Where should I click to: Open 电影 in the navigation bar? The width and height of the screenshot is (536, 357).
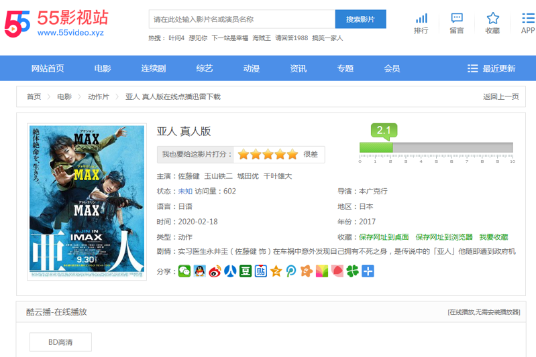coord(103,68)
